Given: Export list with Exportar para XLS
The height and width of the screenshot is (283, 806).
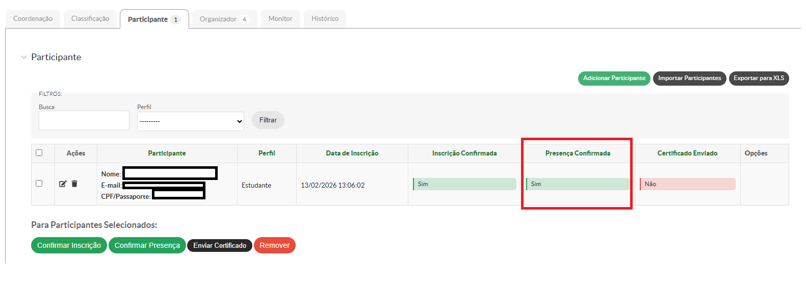Looking at the screenshot, I should tap(759, 79).
